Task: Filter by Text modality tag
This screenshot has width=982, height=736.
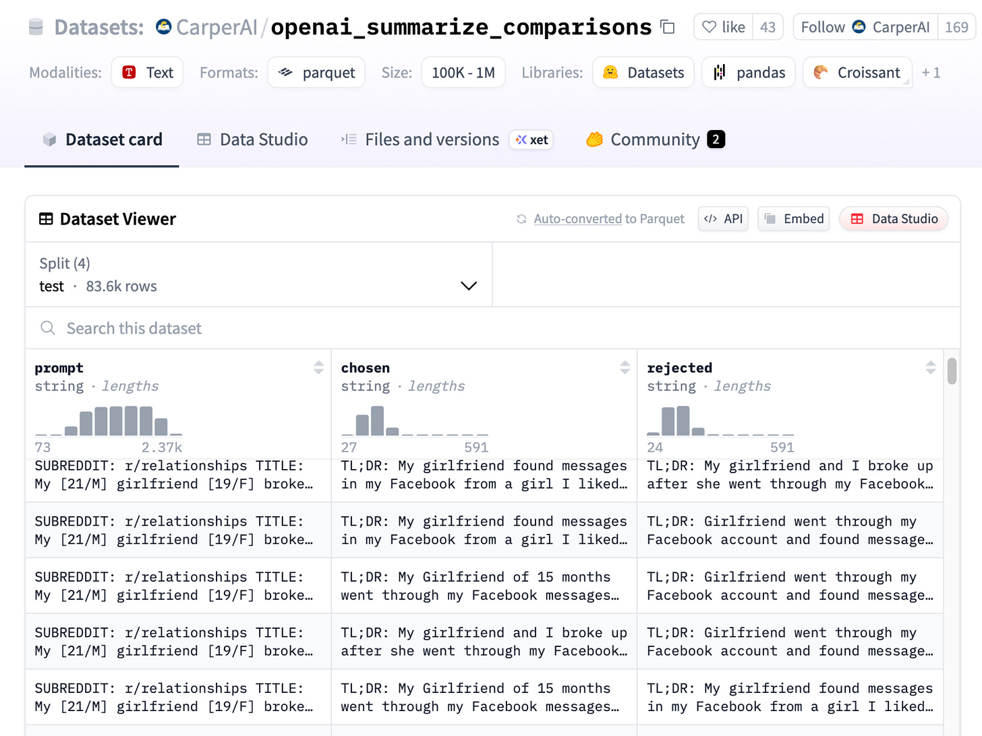Action: click(x=147, y=73)
